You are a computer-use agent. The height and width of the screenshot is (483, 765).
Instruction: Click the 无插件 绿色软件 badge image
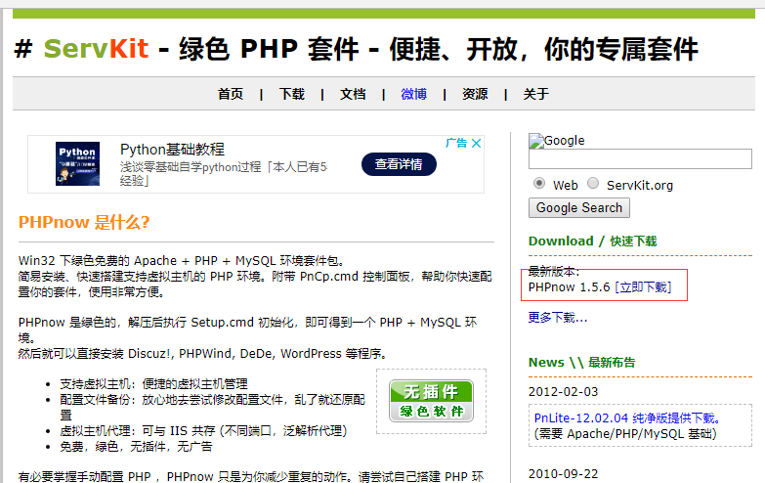[431, 401]
